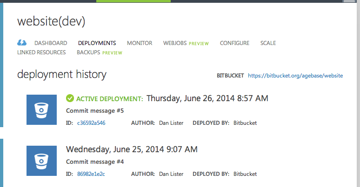Open the Backups preview tab
This screenshot has height=187, width=360.
pyautogui.click(x=100, y=52)
